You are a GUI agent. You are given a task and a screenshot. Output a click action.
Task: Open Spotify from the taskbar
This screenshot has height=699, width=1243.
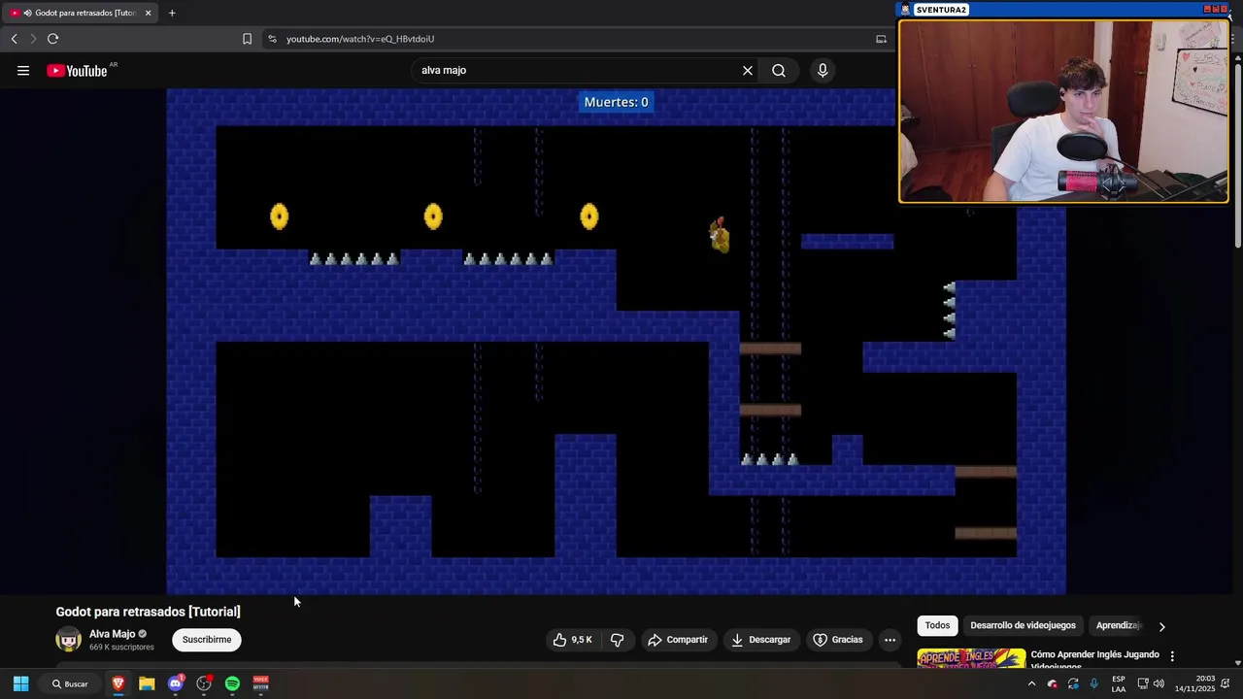pos(232,684)
